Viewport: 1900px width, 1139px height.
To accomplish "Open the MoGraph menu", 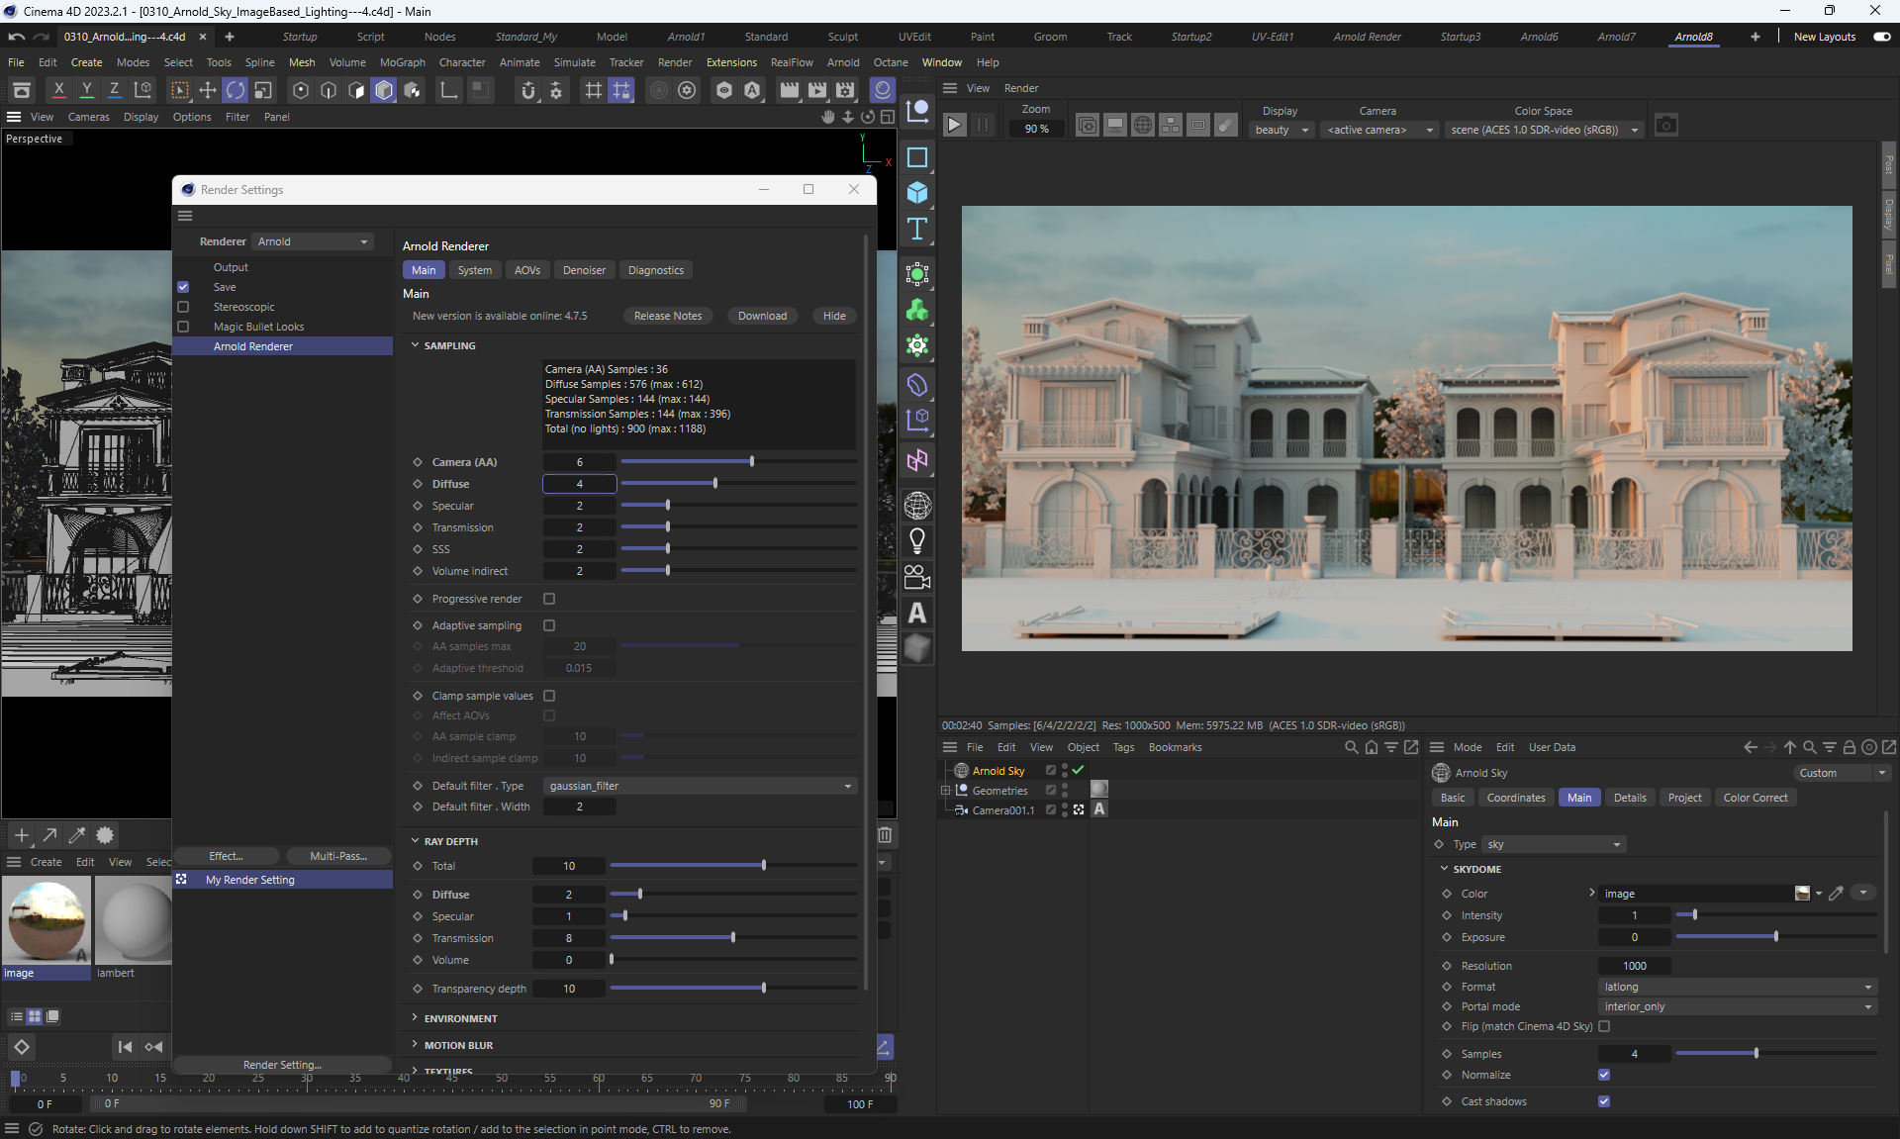I will point(402,62).
